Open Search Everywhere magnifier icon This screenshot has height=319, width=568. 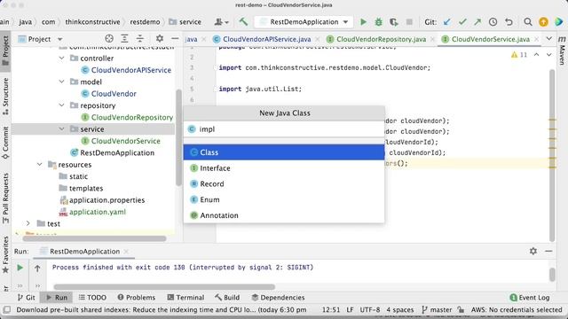(528, 22)
